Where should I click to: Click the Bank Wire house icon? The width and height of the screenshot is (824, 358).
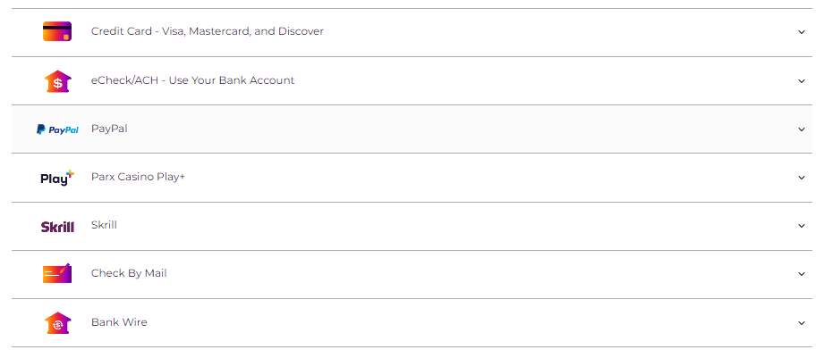coord(57,323)
